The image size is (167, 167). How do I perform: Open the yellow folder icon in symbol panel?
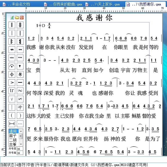(x=17, y=17)
